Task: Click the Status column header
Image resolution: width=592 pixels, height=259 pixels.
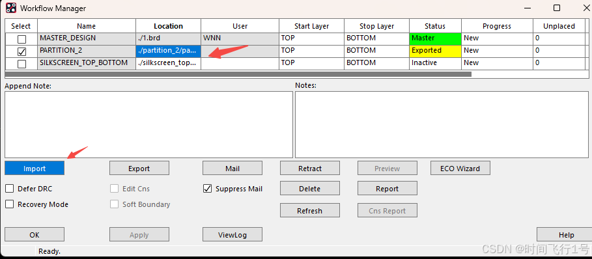Action: 435,26
